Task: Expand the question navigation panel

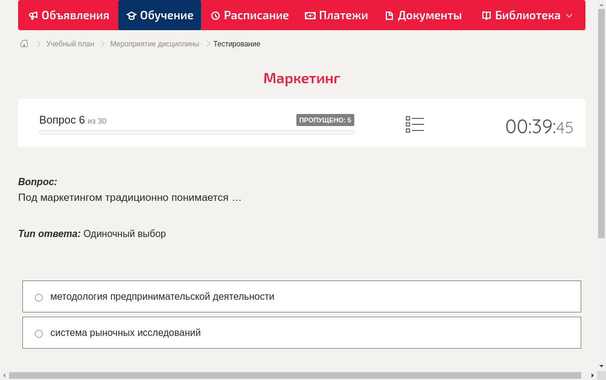Action: coord(415,124)
